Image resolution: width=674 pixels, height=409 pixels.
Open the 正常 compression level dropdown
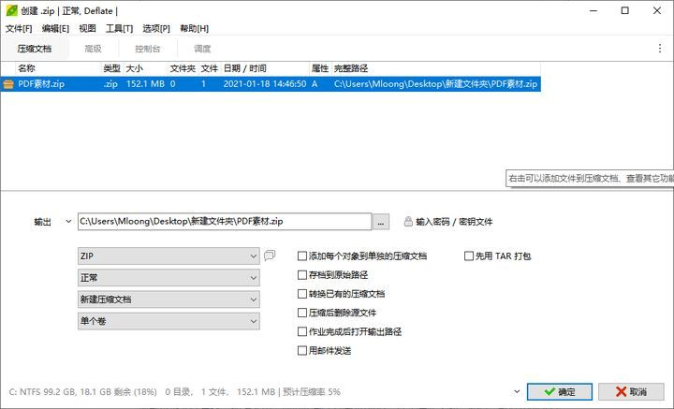pyautogui.click(x=168, y=278)
